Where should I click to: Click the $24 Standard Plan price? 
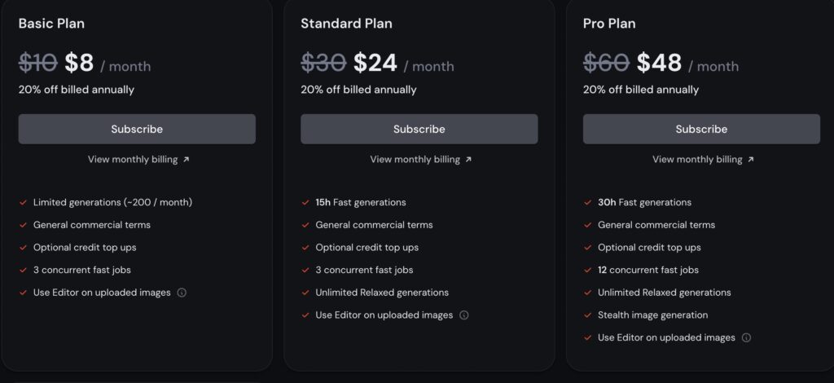point(375,64)
